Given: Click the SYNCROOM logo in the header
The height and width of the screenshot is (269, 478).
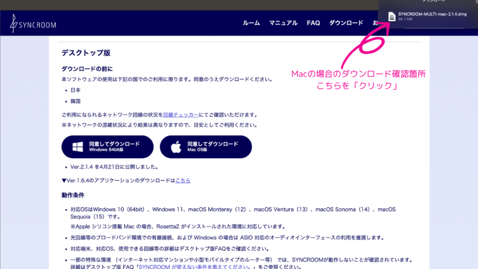Looking at the screenshot, I should click(x=33, y=23).
